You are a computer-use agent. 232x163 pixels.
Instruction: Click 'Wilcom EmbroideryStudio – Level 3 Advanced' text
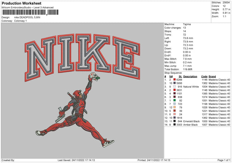(x=27, y=8)
